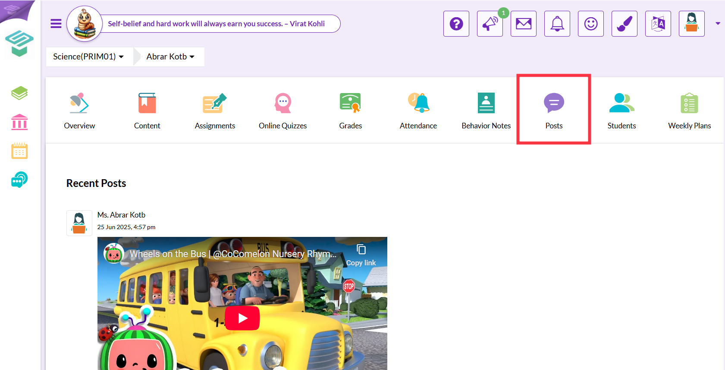
Task: Open the language translation icon
Action: point(658,24)
